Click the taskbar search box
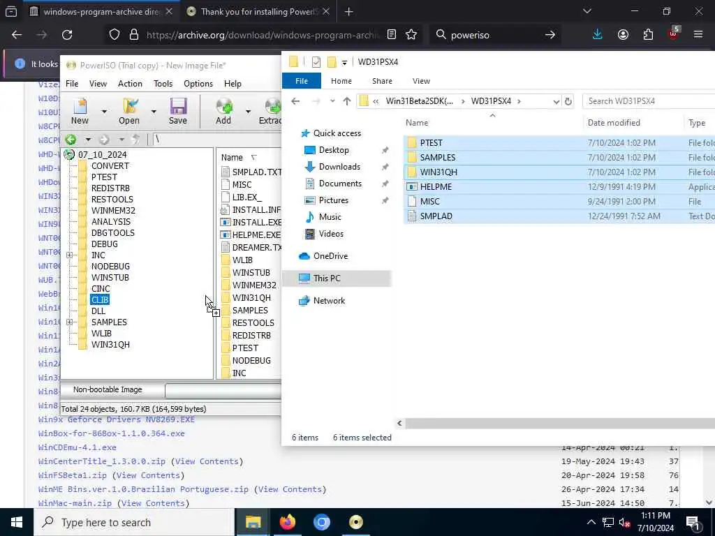 tap(133, 522)
